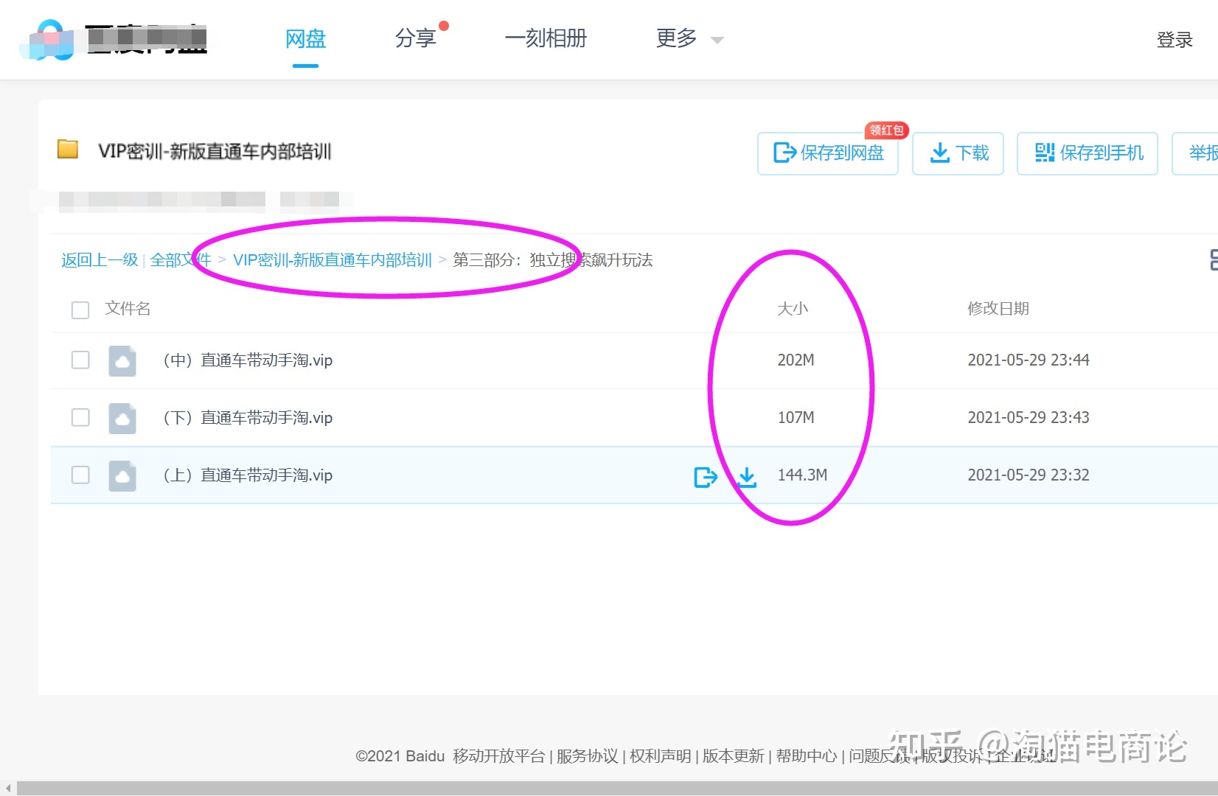Click the 权利声明 footer link
This screenshot has height=796, width=1218.
pyautogui.click(x=661, y=755)
